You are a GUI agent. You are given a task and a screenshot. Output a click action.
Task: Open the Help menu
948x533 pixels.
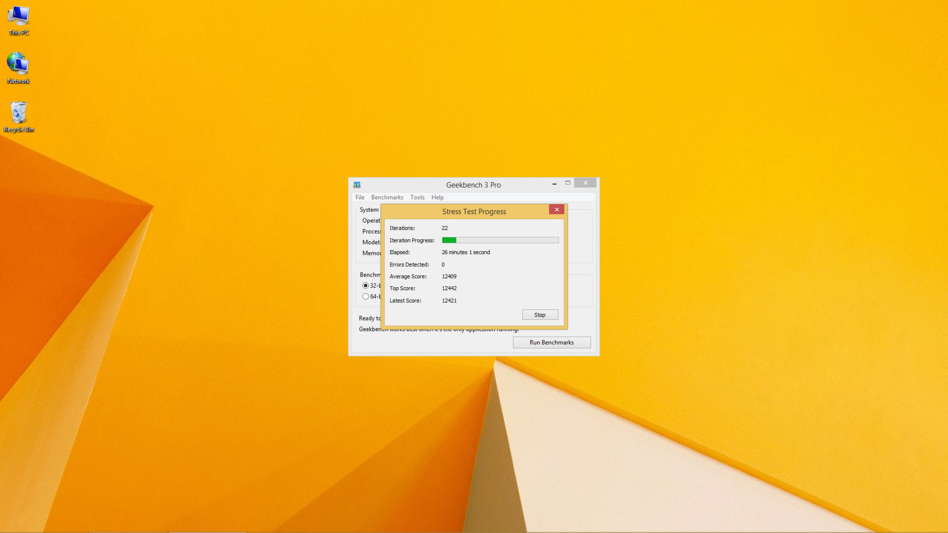(x=437, y=197)
